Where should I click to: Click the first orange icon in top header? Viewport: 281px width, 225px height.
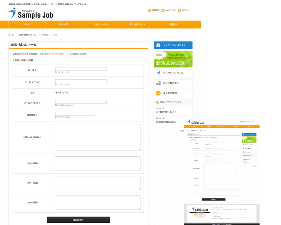[x=150, y=11]
